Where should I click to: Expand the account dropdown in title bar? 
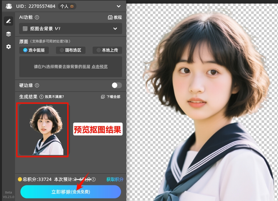click(118, 6)
